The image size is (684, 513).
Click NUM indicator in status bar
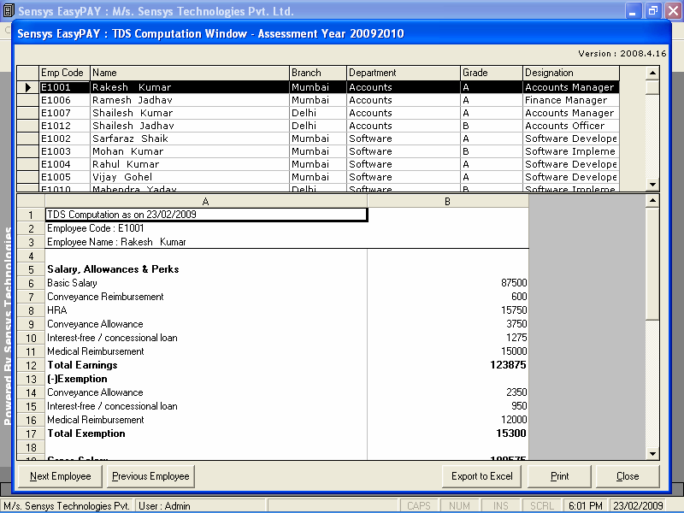coord(459,505)
